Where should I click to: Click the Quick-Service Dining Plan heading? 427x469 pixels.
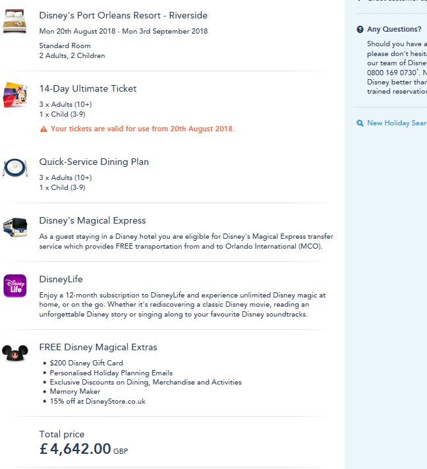click(x=94, y=162)
